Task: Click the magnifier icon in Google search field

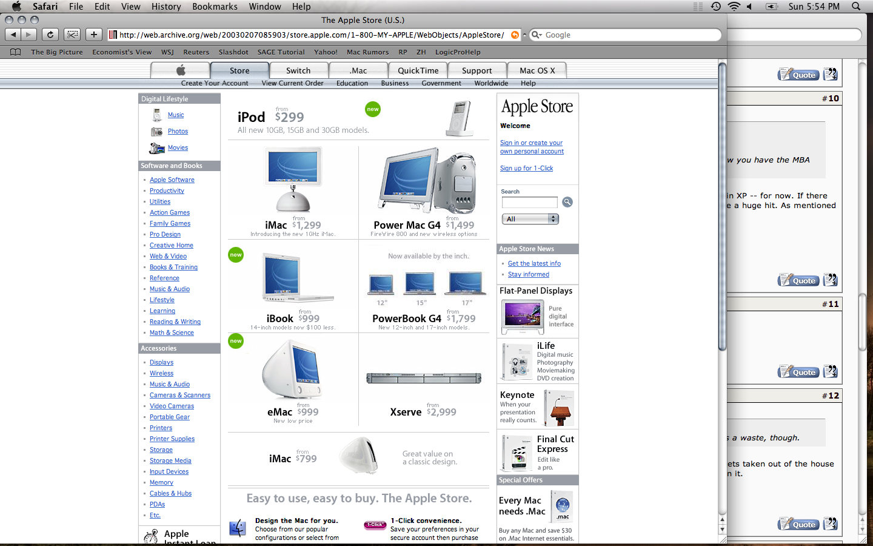Action: pos(536,35)
